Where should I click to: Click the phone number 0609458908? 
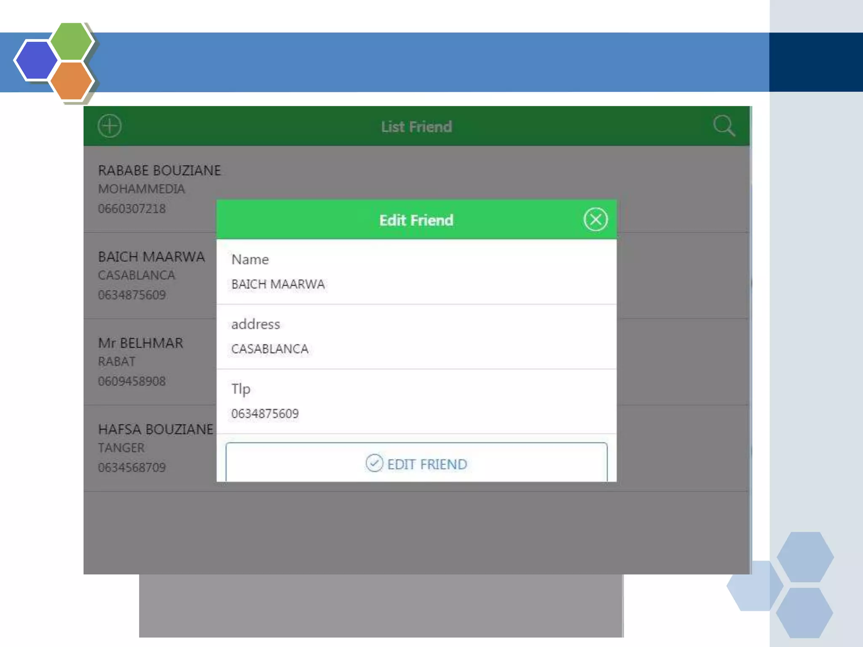pyautogui.click(x=132, y=381)
